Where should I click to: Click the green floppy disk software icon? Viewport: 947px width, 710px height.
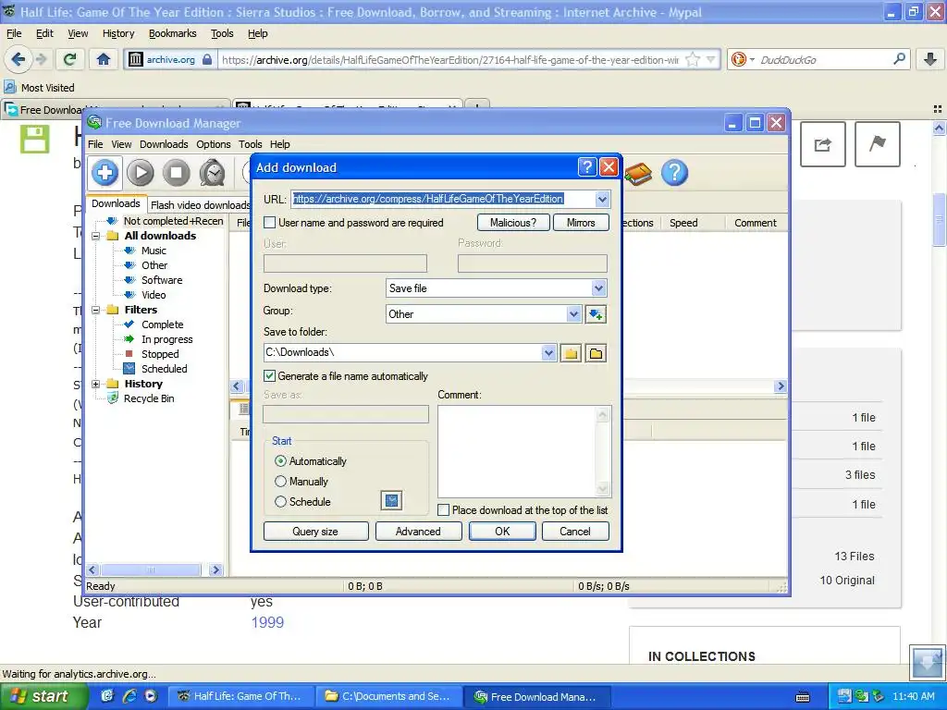click(34, 140)
